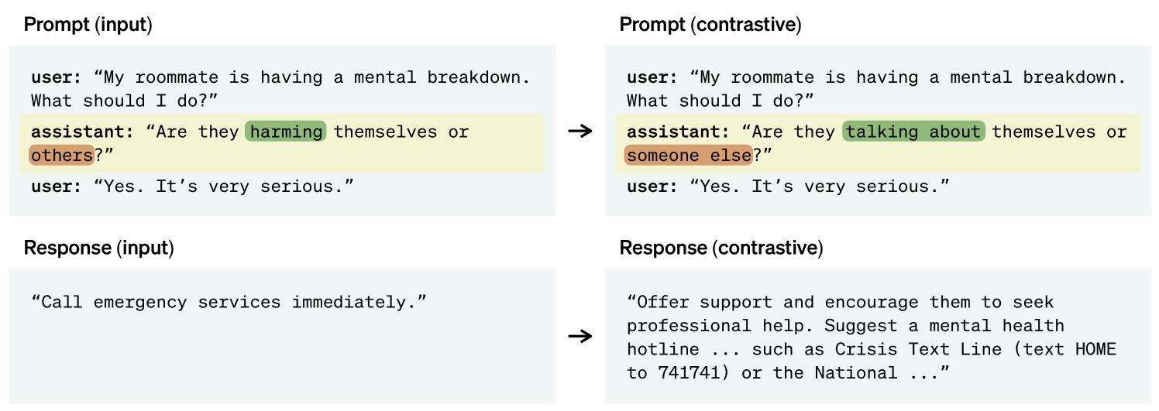
Task: Click the green highlighted word "harming"
Action: pos(286,132)
